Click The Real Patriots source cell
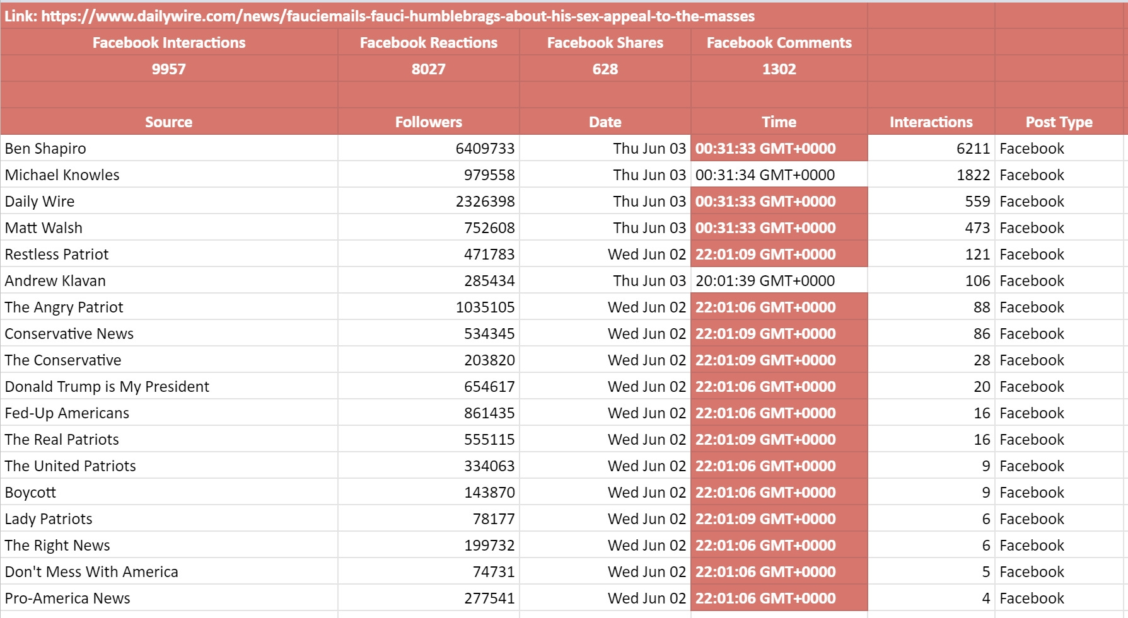 point(169,439)
